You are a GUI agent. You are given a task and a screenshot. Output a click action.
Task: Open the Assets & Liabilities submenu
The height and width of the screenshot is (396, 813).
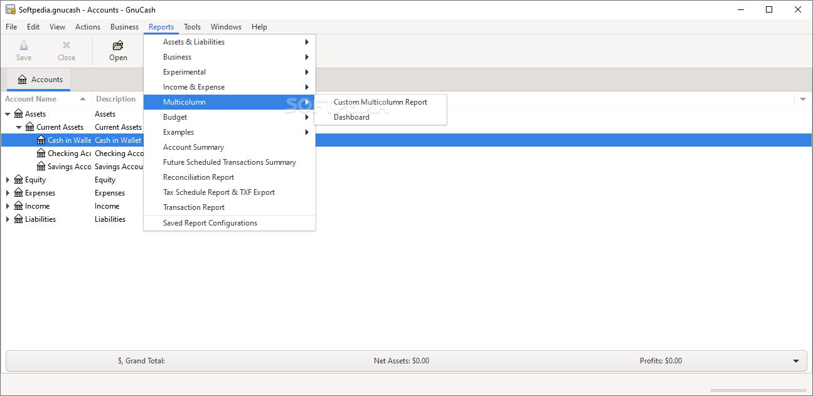click(230, 42)
